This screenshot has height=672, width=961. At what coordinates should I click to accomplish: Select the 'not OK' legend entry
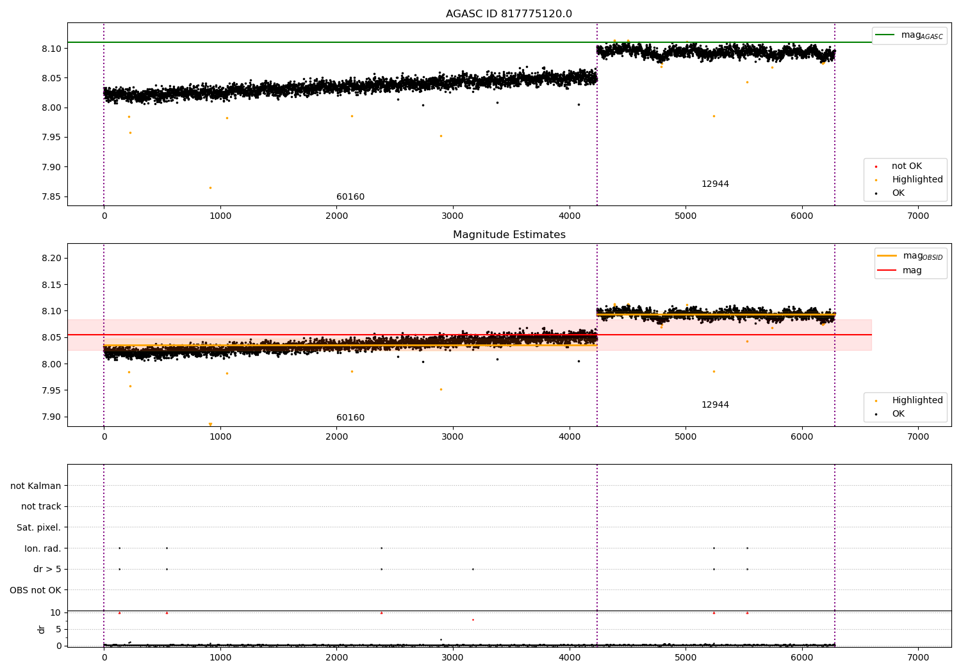907,166
